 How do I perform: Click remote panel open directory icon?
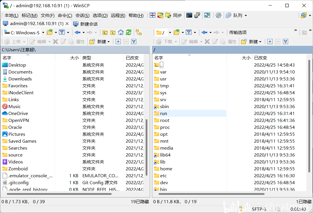(x=177, y=33)
